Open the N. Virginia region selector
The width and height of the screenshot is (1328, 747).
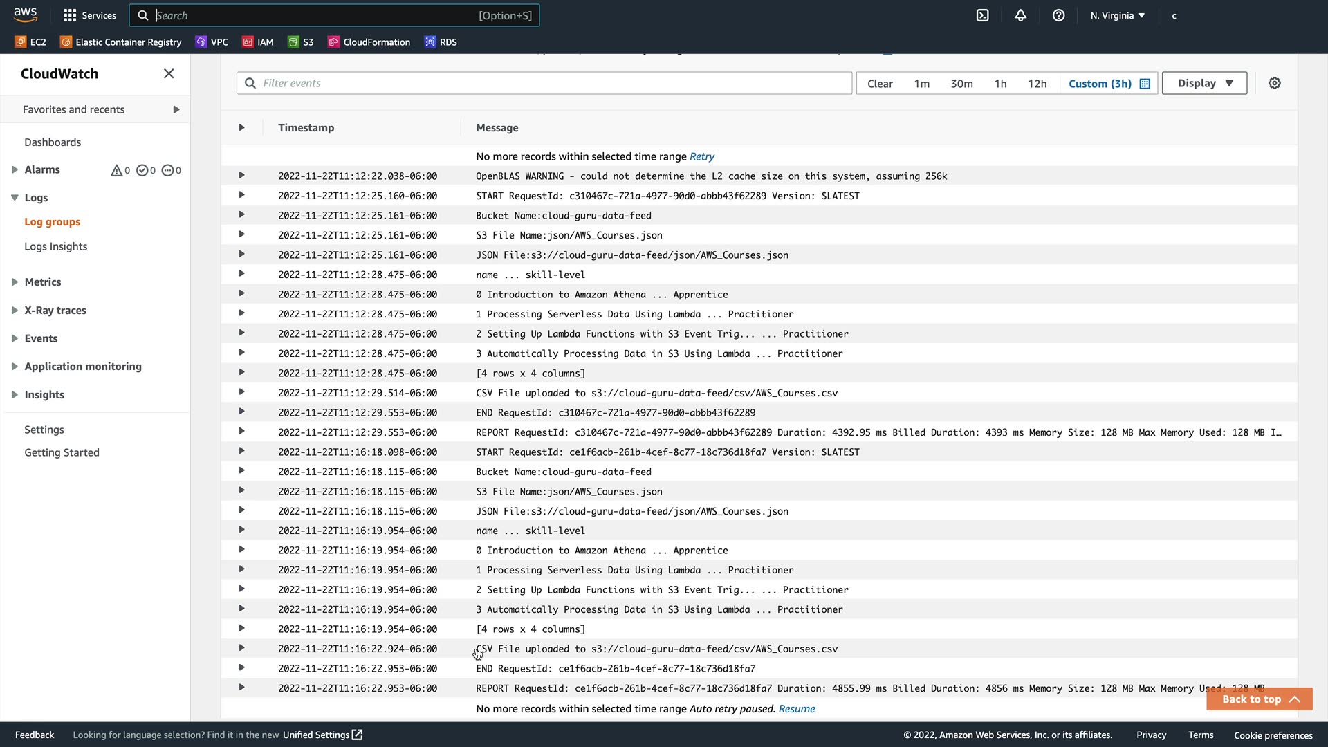pos(1117,15)
